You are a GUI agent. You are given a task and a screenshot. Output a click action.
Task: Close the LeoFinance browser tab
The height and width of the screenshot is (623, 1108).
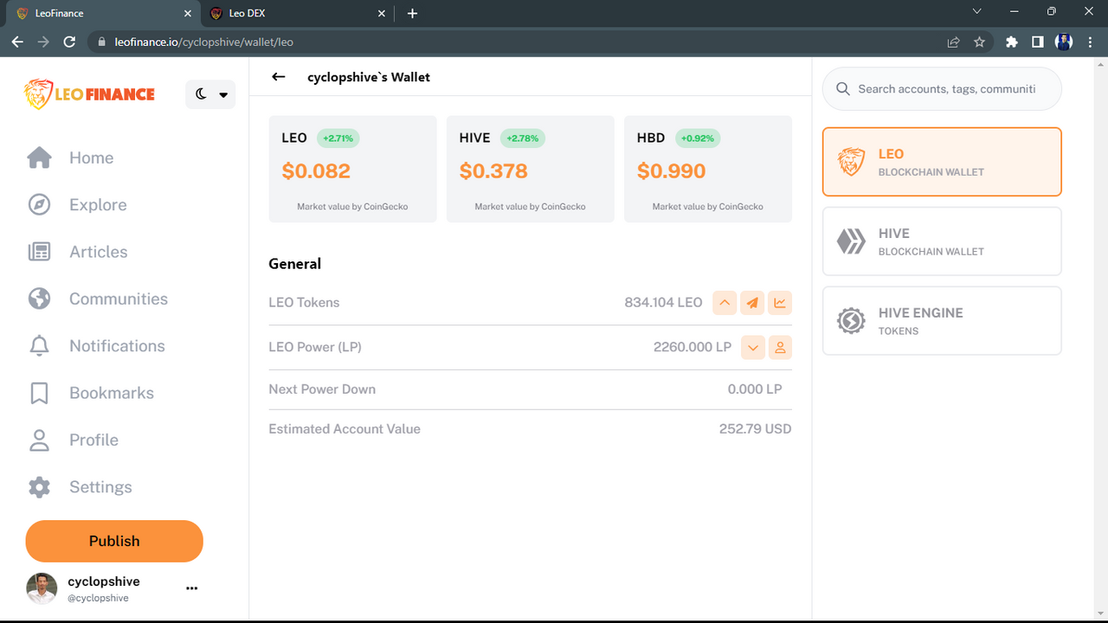[x=189, y=13]
